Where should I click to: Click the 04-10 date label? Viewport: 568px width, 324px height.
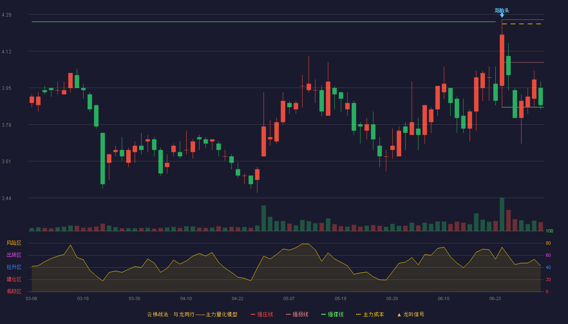pyautogui.click(x=186, y=298)
